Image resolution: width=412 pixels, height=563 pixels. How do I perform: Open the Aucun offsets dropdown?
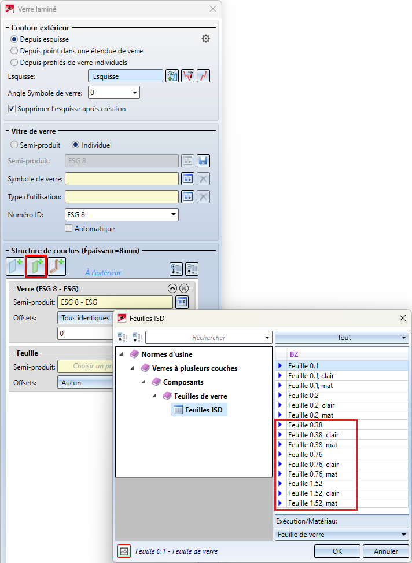point(85,383)
